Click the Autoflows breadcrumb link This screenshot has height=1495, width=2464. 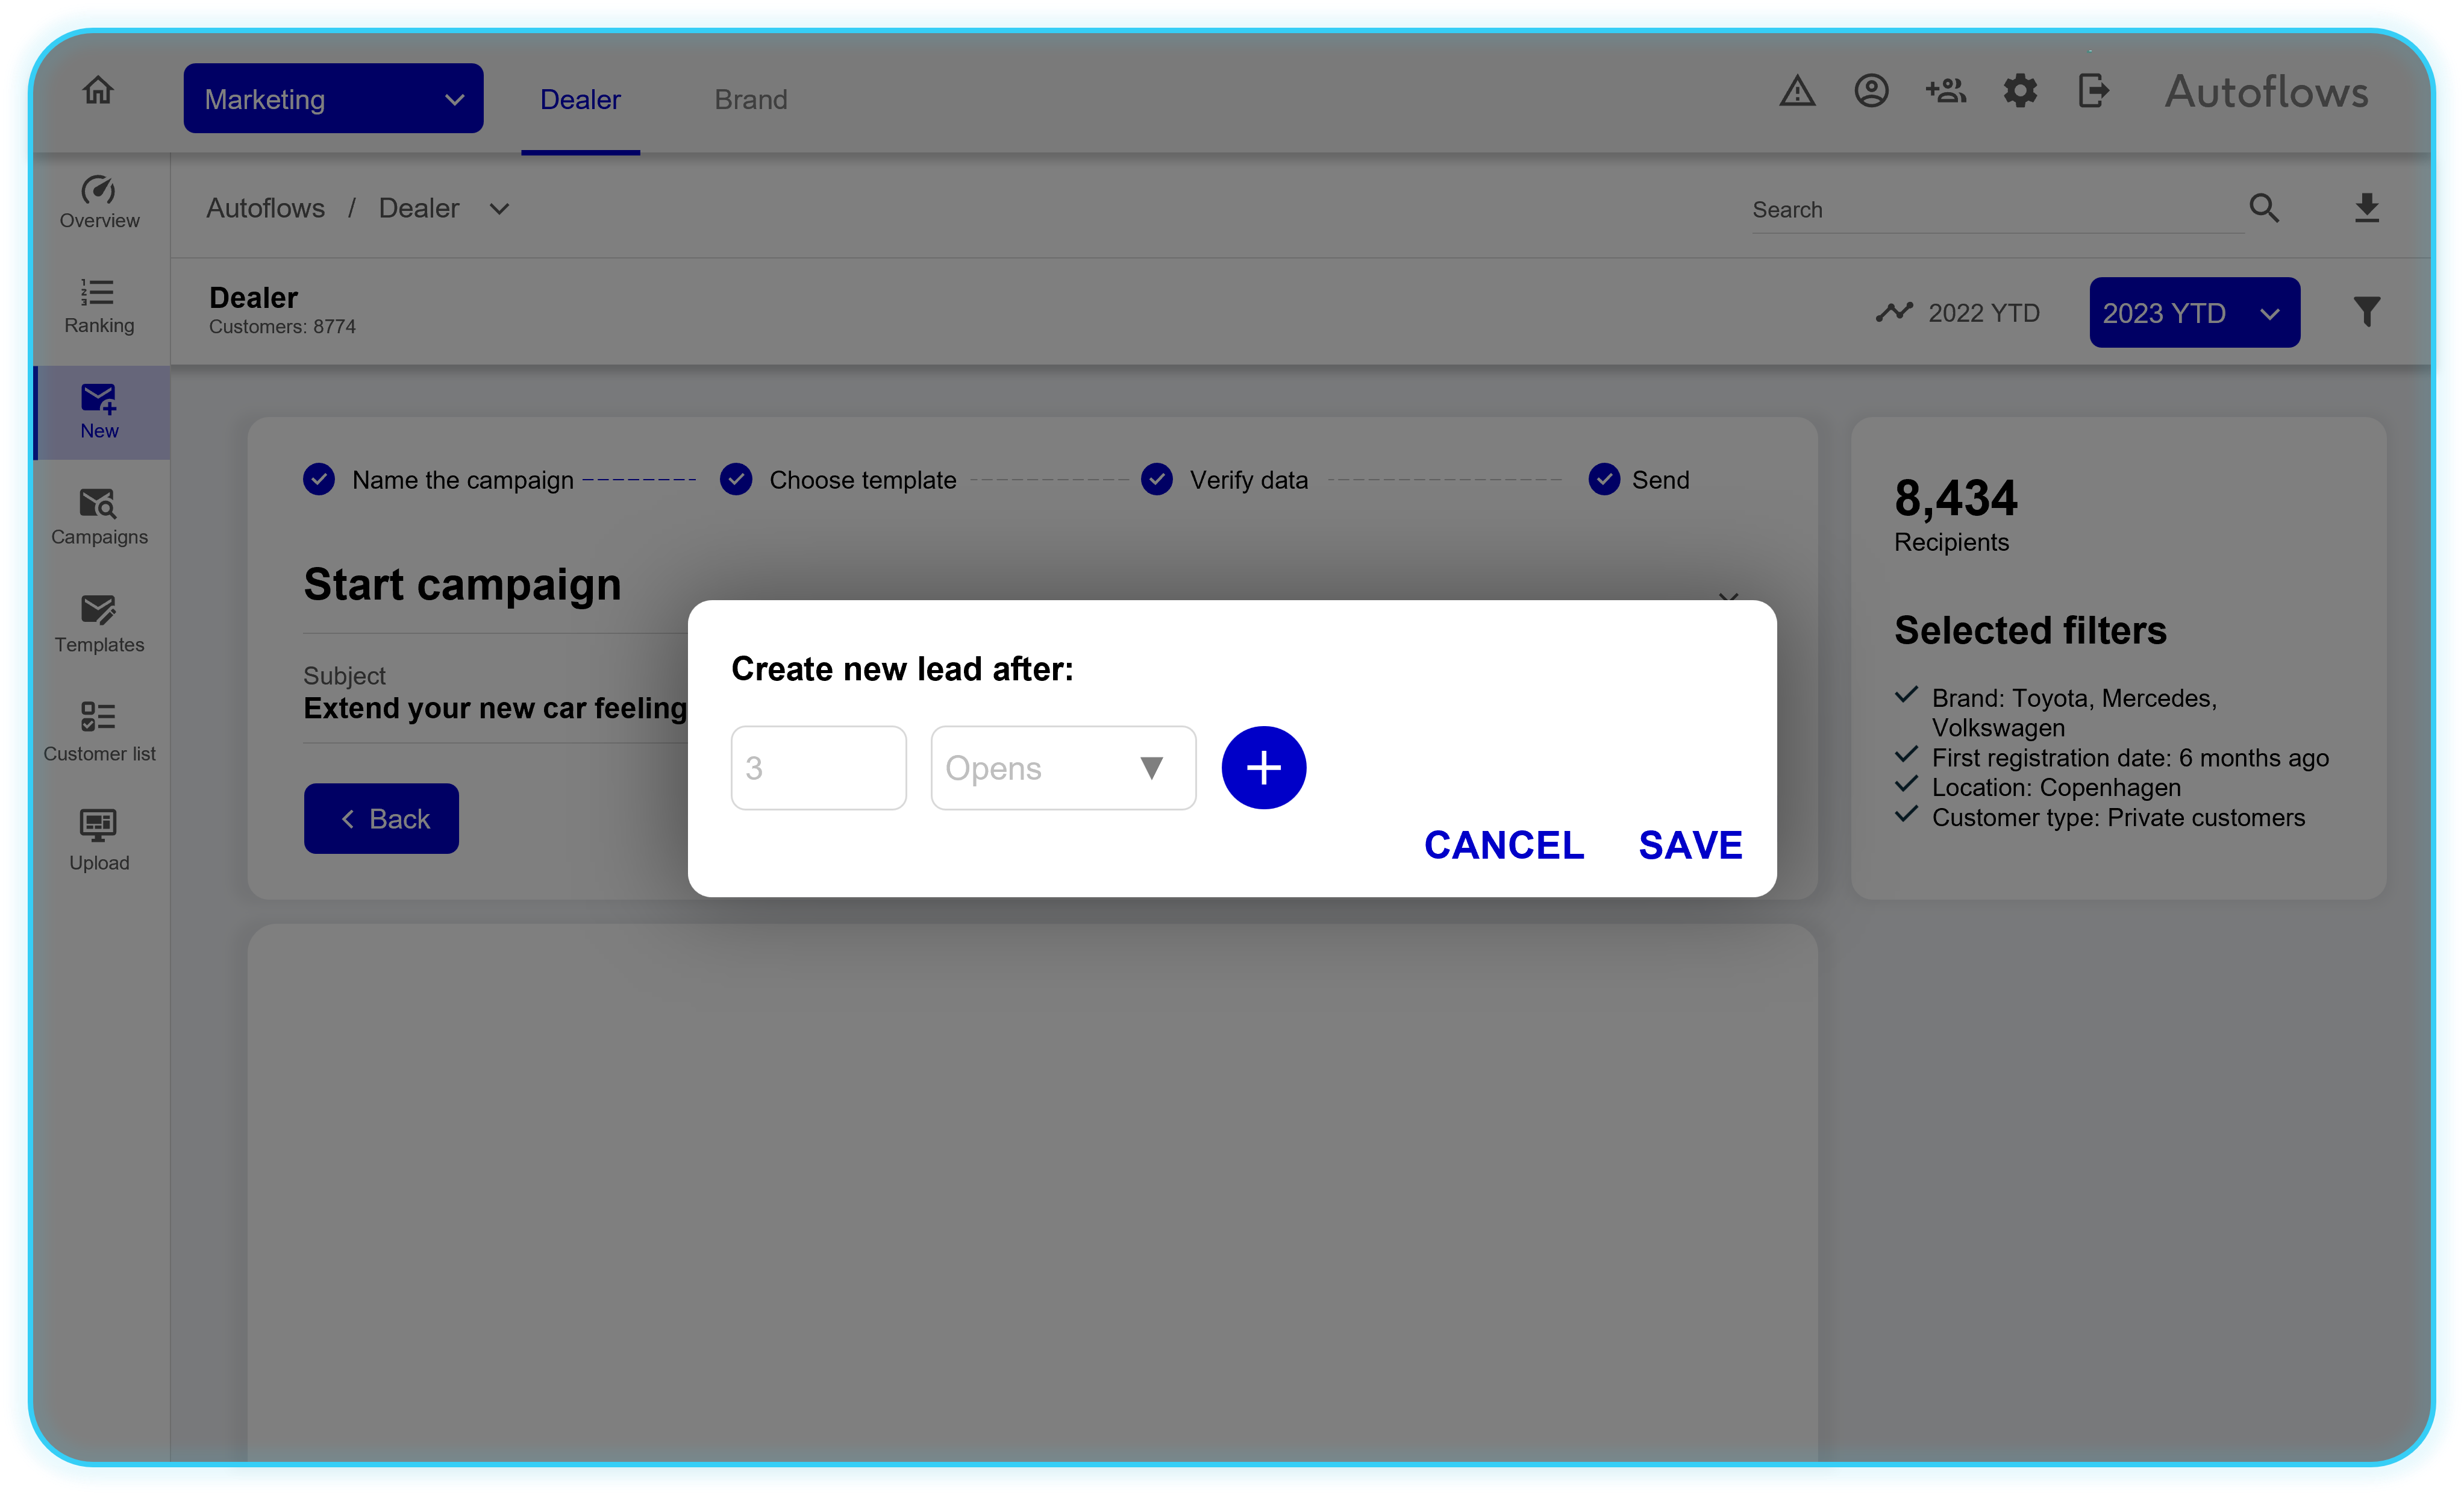tap(265, 208)
